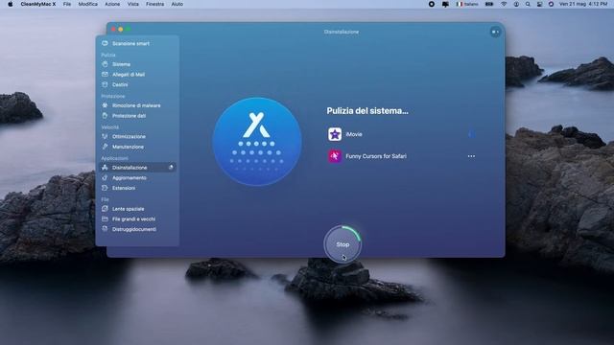
Task: Click the Allegati di Mail envelope icon
Action: [x=105, y=75]
